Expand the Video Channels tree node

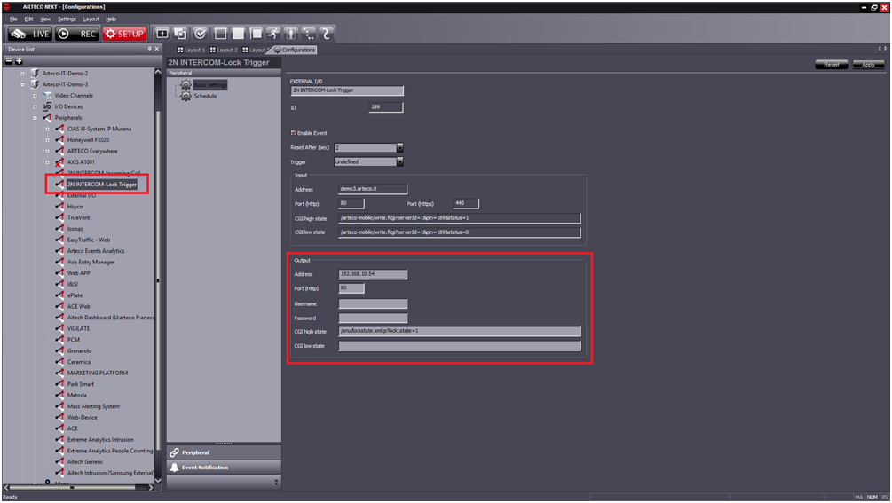36,96
